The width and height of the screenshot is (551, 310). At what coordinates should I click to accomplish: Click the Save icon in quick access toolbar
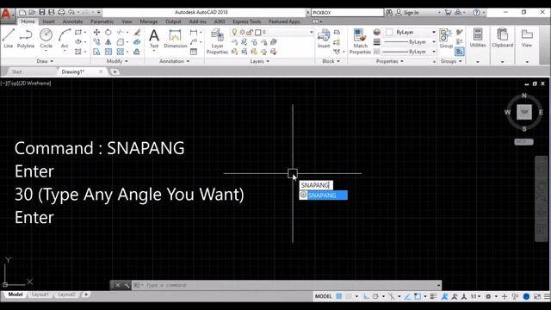42,12
